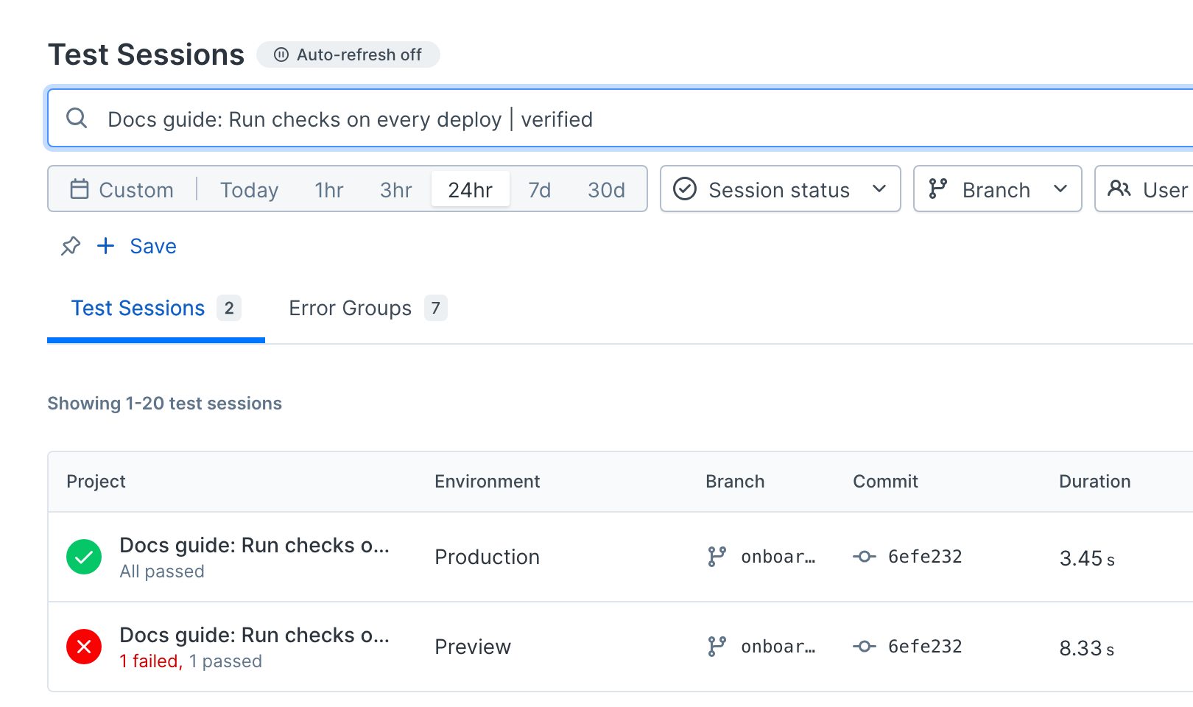Click the Preview environment cell
The width and height of the screenshot is (1193, 707).
tap(473, 647)
